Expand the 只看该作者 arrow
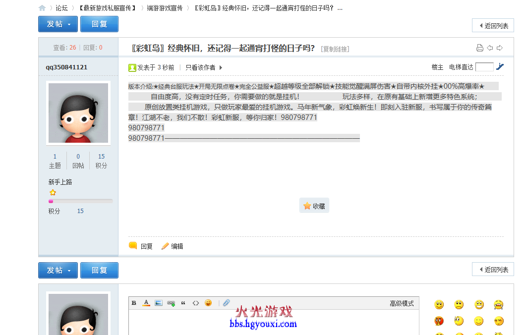The height and width of the screenshot is (335, 526). 221,68
